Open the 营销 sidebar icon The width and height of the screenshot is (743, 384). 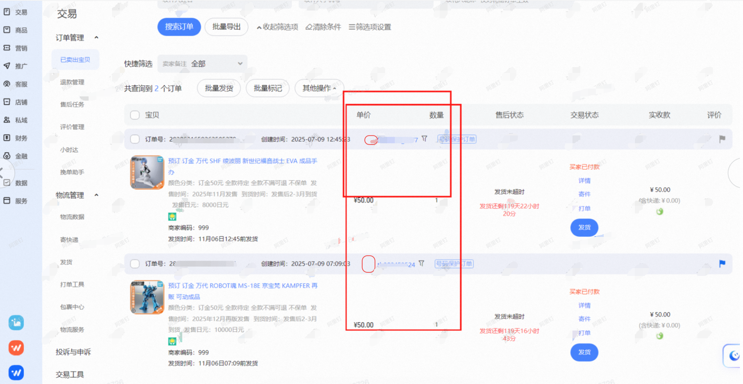click(x=7, y=48)
